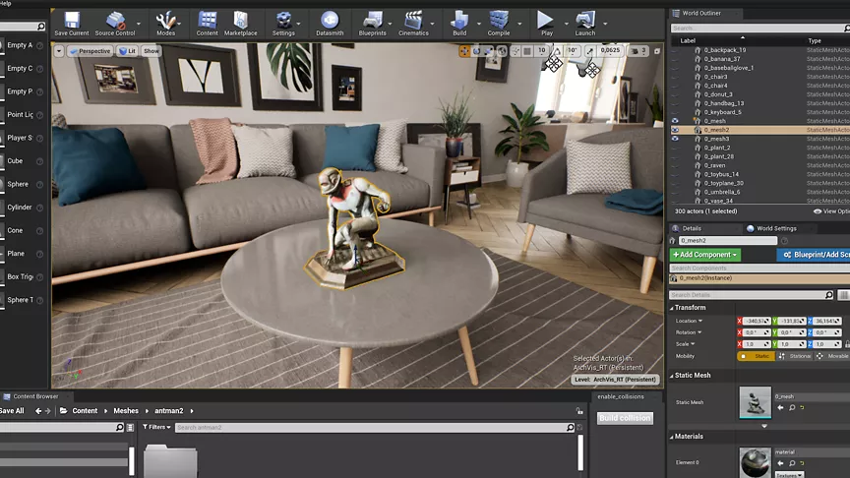Click the Datasmith toolbar icon
The width and height of the screenshot is (850, 478).
coord(330,24)
